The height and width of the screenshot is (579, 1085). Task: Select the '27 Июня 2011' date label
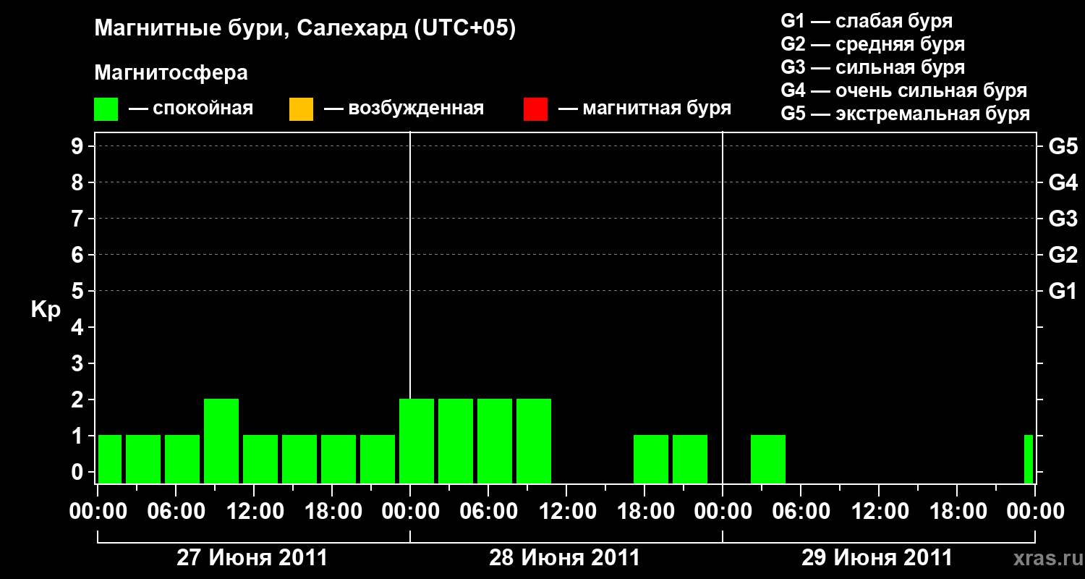[x=252, y=558]
